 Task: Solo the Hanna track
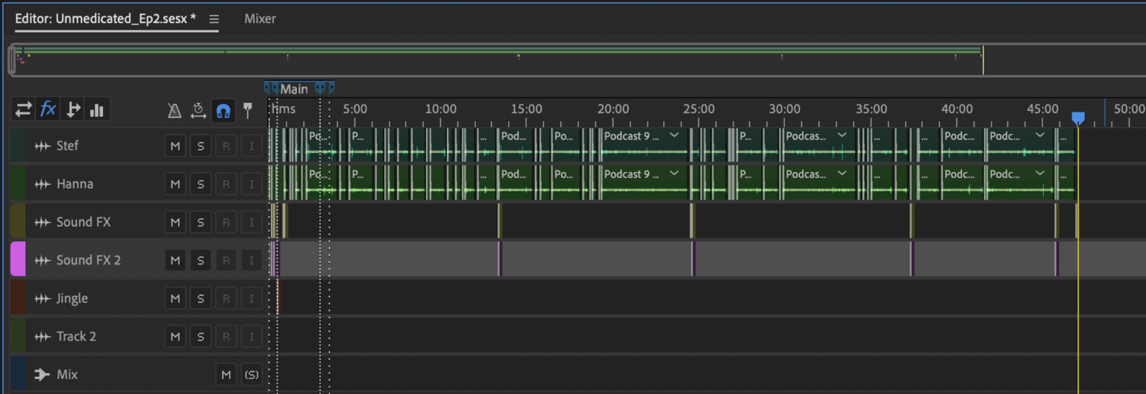[x=200, y=184]
